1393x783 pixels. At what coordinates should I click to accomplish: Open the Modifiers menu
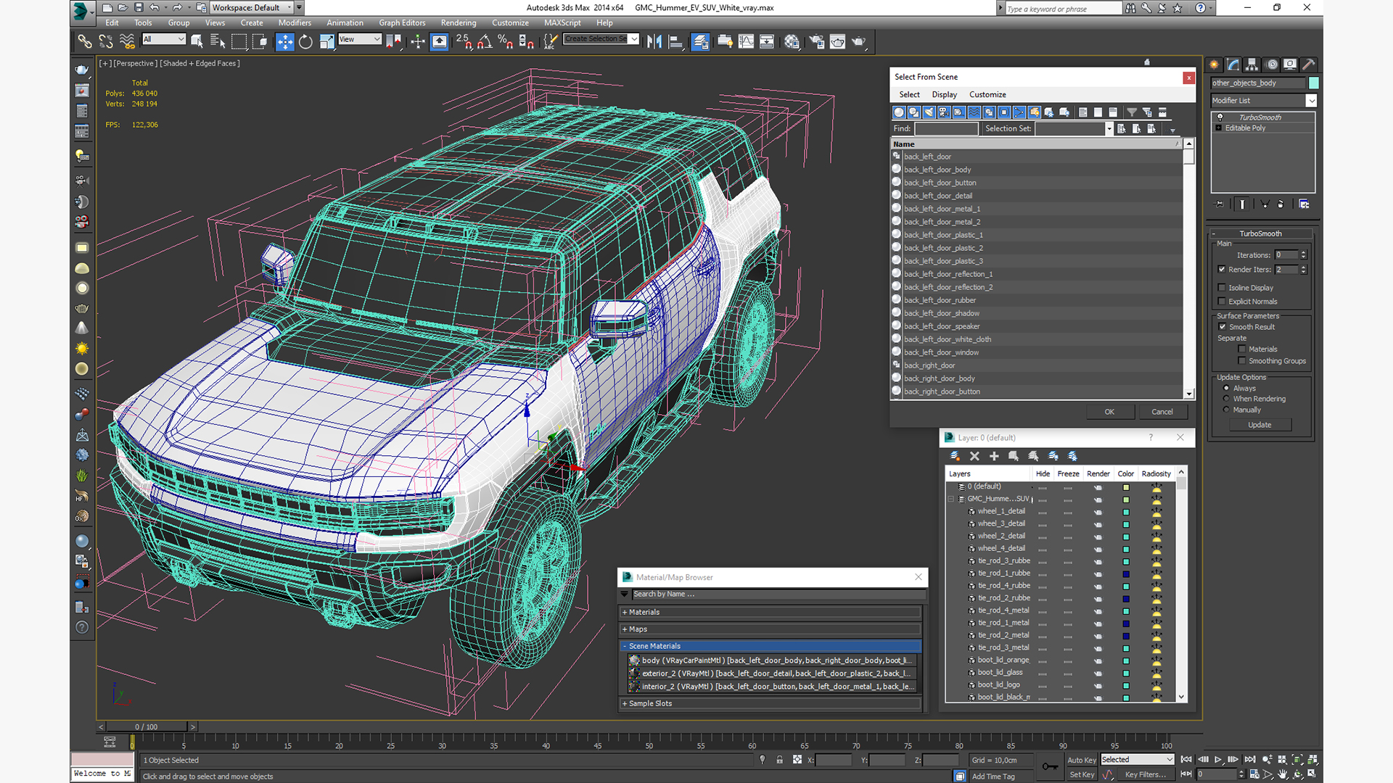pyautogui.click(x=295, y=22)
